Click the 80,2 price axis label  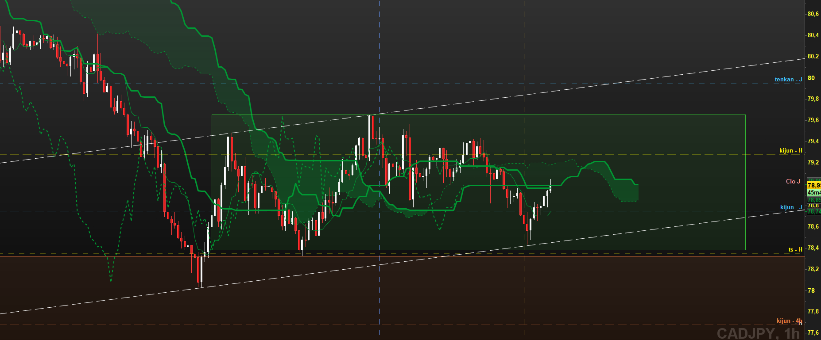point(813,57)
